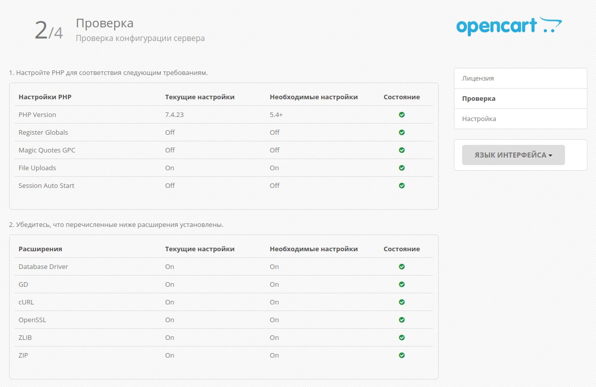Click the ZIP extension row label
596x387 pixels.
tap(23, 355)
